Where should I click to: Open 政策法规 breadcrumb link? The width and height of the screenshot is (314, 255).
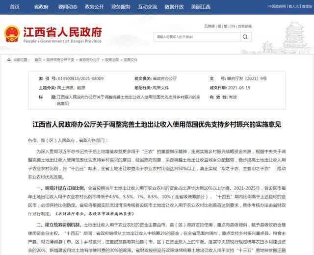[x=111, y=60]
